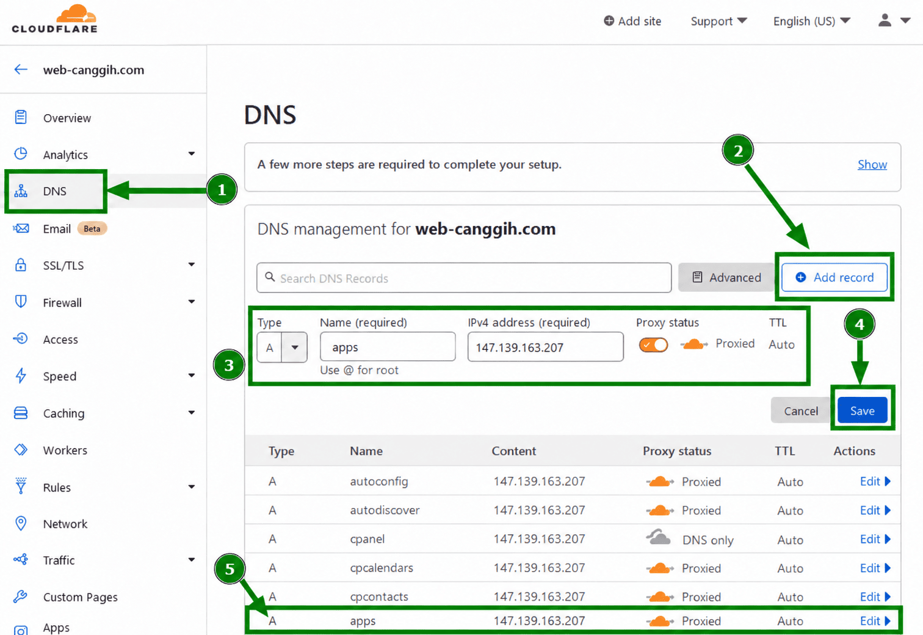Viewport: 923px width, 635px height.
Task: Expand the SSL/TLS menu section
Action: click(192, 264)
